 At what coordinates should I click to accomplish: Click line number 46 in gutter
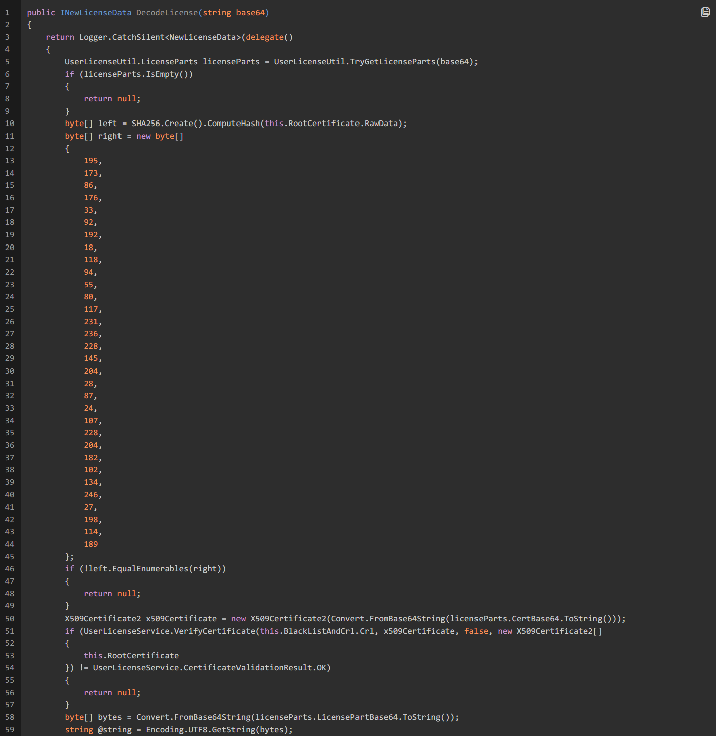pos(9,569)
